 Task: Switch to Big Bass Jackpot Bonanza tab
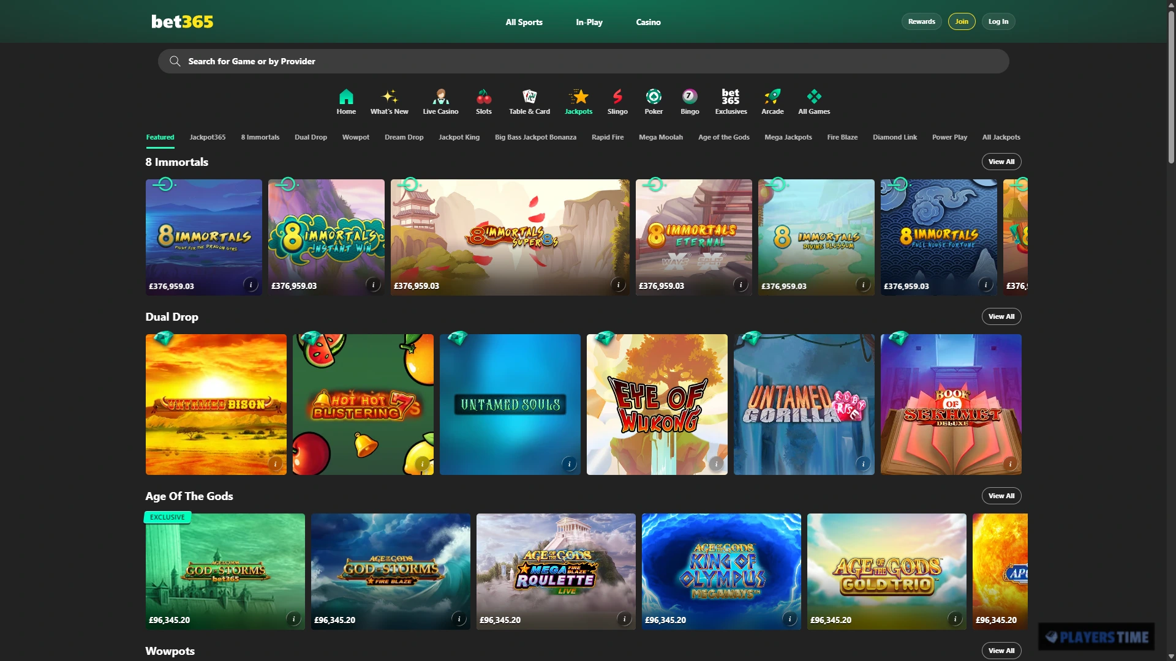pos(535,137)
